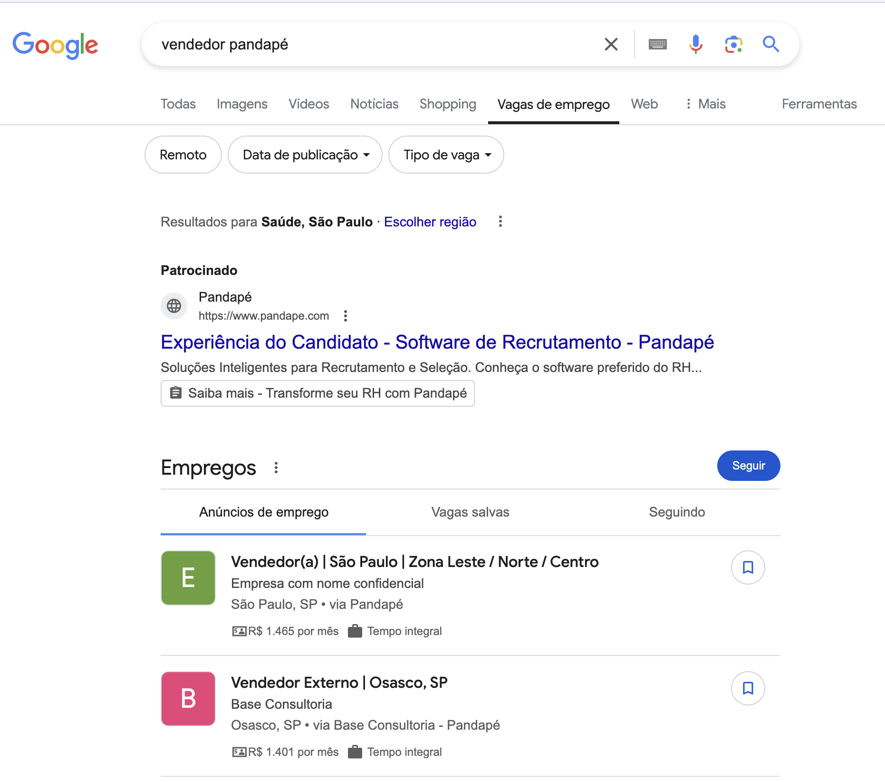
Task: Open the Google logo homepage
Action: (55, 45)
